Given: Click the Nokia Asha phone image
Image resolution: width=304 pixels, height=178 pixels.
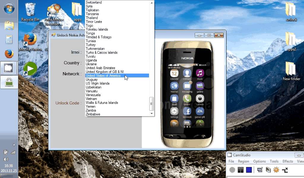Looking at the screenshot, I should point(187,94).
